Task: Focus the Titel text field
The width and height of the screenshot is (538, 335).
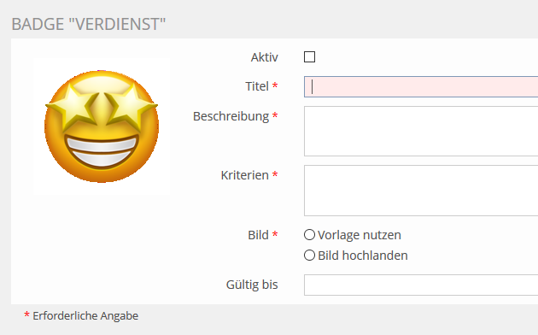Action: pos(421,86)
